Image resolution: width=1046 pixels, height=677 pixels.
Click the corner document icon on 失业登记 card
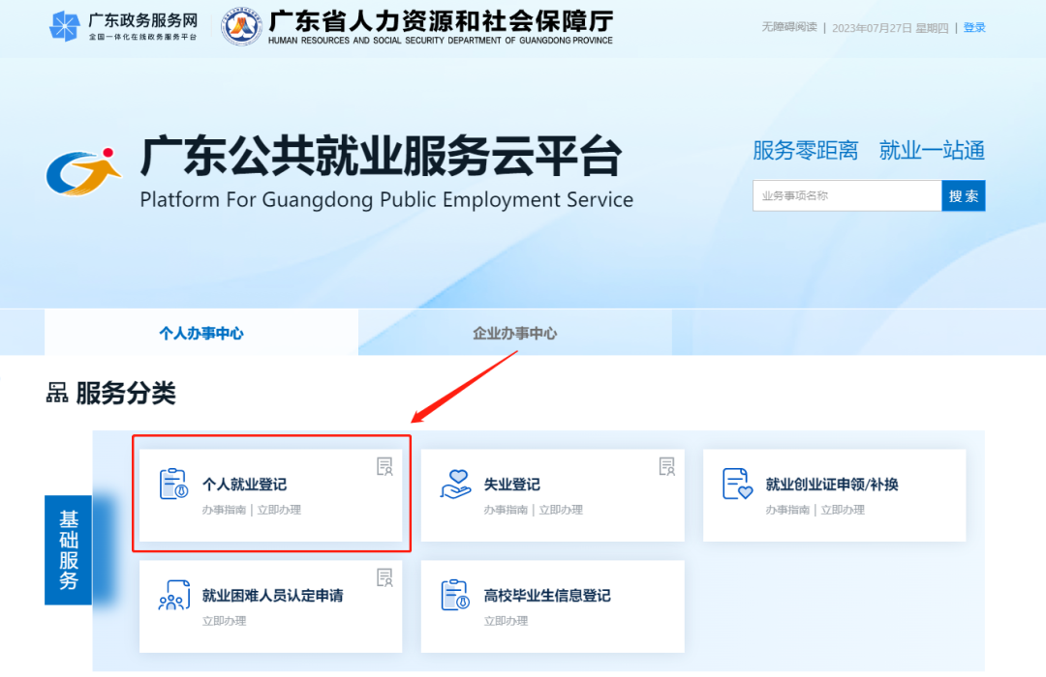[667, 466]
